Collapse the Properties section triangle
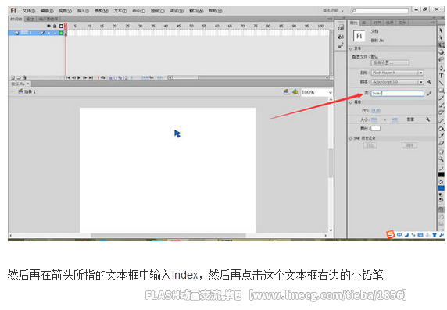Image resolution: width=447 pixels, height=310 pixels. [x=350, y=102]
